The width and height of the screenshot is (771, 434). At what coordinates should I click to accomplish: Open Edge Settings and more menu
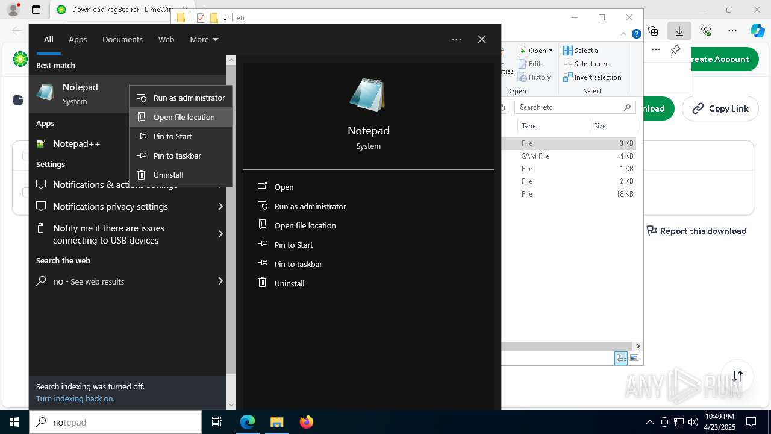click(x=732, y=31)
